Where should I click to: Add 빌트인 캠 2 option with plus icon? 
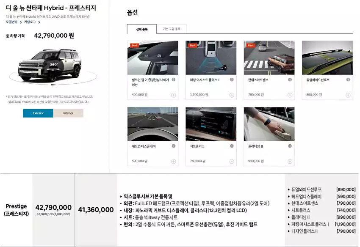tap(174, 95)
